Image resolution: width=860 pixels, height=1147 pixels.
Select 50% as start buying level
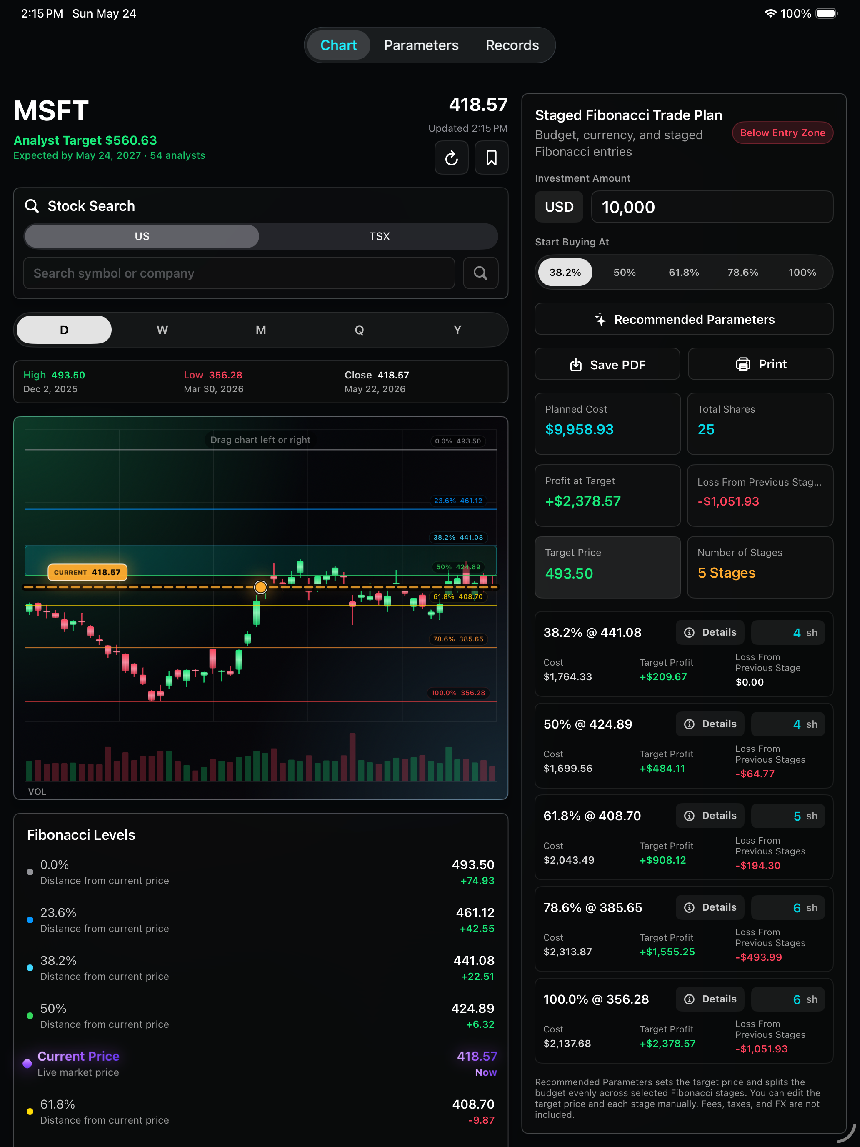625,273
